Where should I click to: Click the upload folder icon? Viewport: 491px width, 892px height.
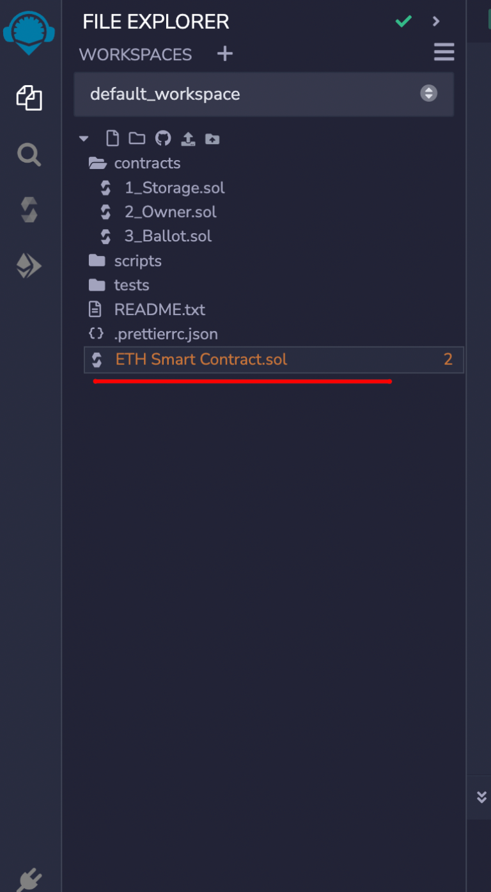coord(212,138)
